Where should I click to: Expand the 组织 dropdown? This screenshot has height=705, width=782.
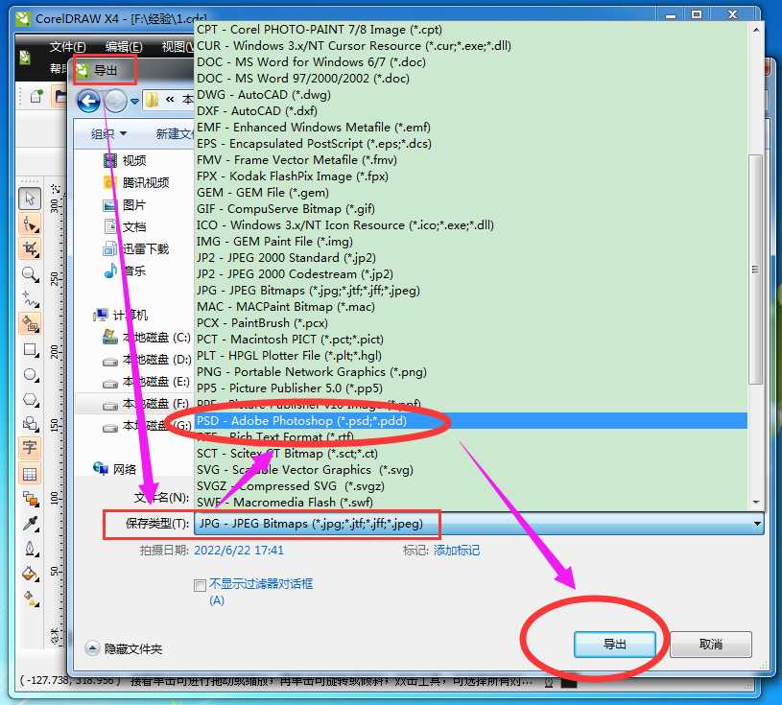coord(108,133)
